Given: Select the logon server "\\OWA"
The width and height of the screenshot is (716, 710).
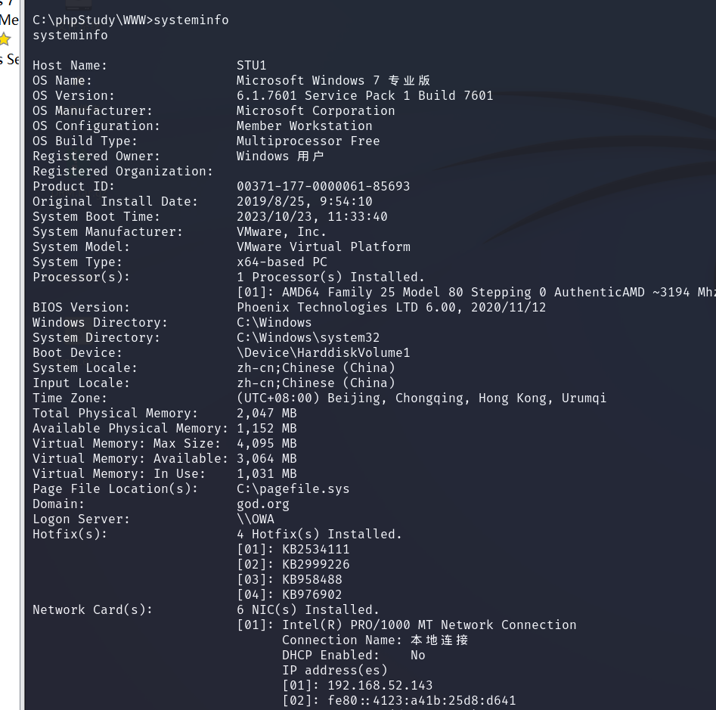Looking at the screenshot, I should (x=256, y=519).
